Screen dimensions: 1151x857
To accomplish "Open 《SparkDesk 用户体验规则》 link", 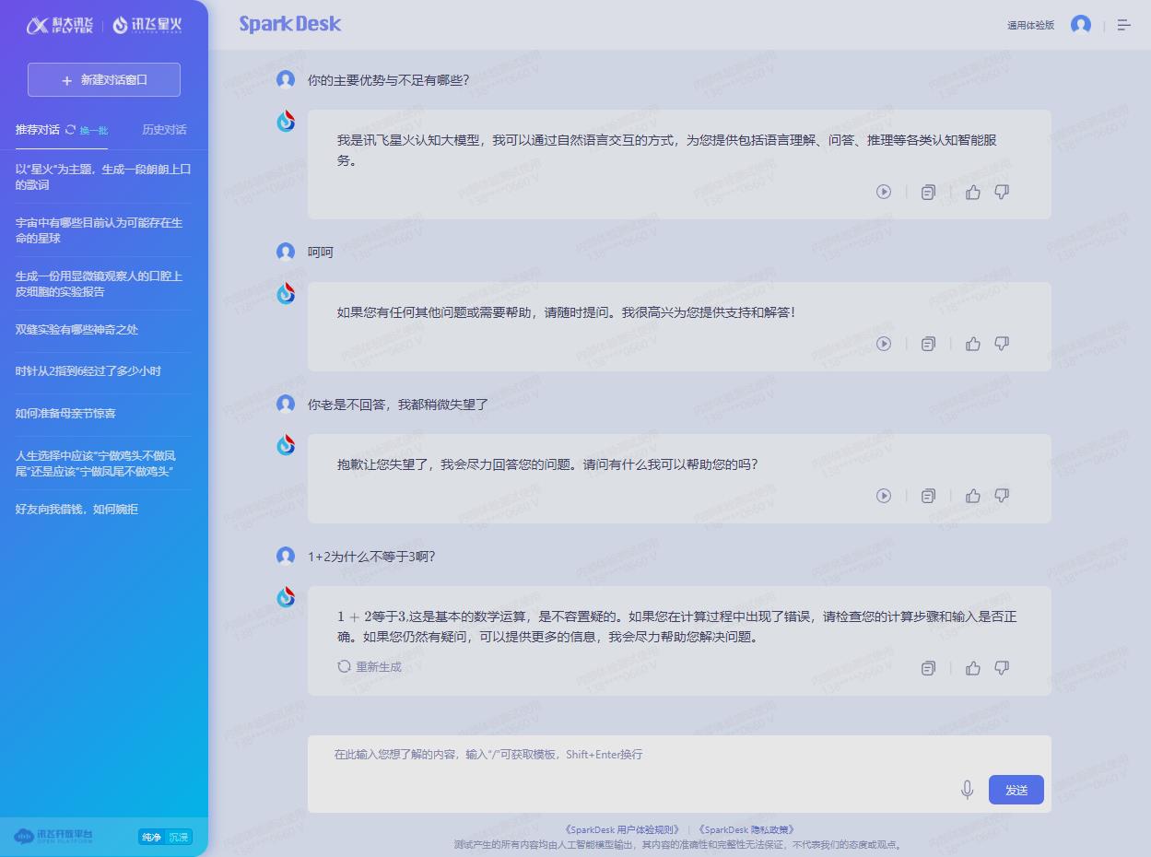I will (621, 830).
